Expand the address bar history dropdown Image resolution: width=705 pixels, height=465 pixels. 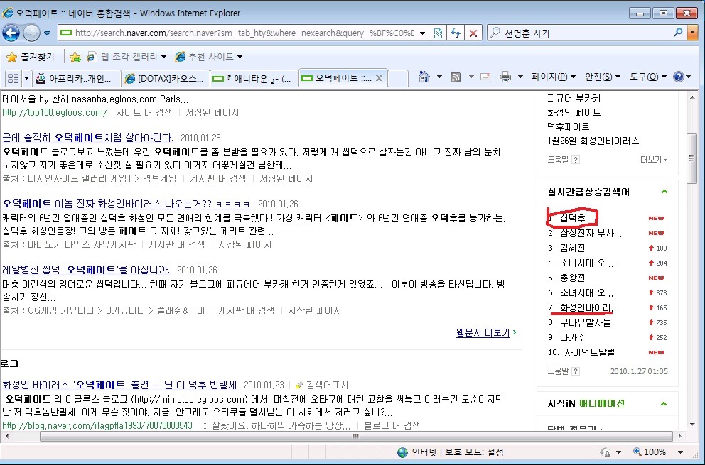click(x=422, y=33)
